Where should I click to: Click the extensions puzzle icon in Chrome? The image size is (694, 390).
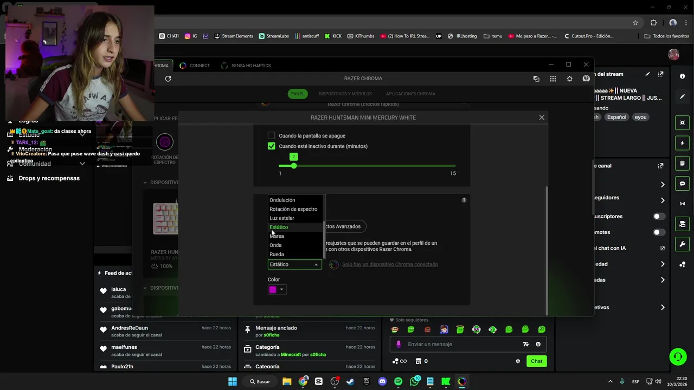(x=653, y=23)
